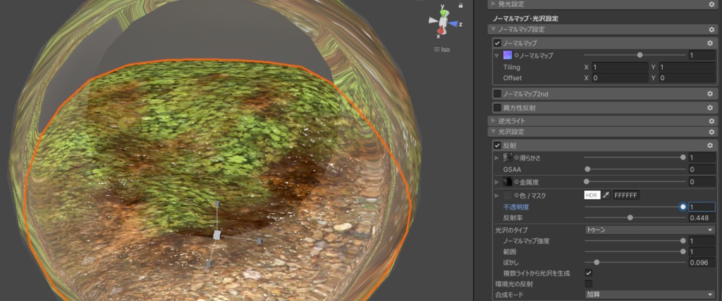Click the ノーマルマップ強度 value field
This screenshot has width=722, height=301.
pos(702,241)
